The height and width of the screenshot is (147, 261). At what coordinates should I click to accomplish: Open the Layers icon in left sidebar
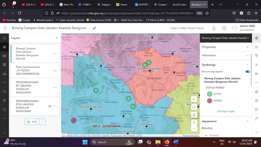pos(5,47)
